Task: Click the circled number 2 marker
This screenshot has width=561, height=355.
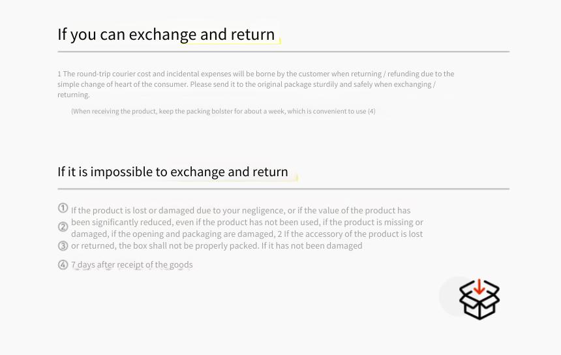Action: coord(63,227)
